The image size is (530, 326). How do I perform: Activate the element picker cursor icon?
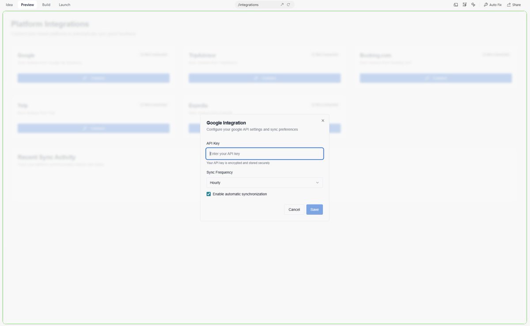tap(473, 4)
